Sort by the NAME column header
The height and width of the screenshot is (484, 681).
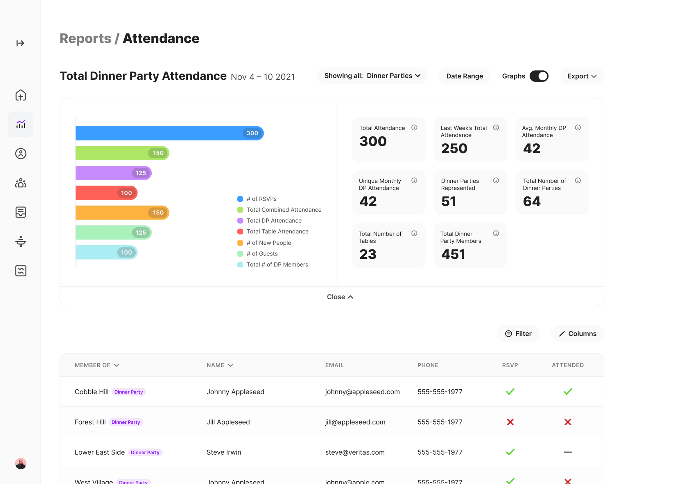220,365
